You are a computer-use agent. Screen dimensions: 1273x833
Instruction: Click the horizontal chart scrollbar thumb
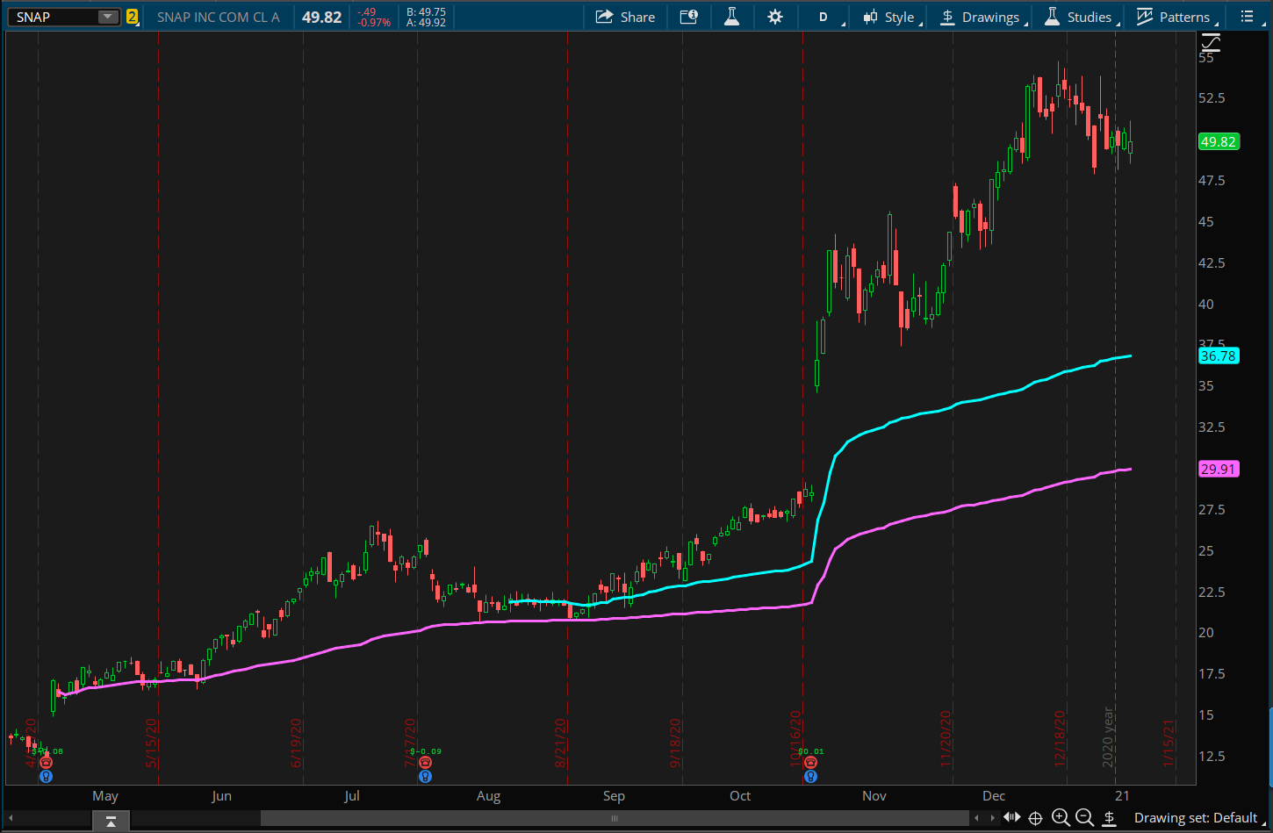point(615,819)
